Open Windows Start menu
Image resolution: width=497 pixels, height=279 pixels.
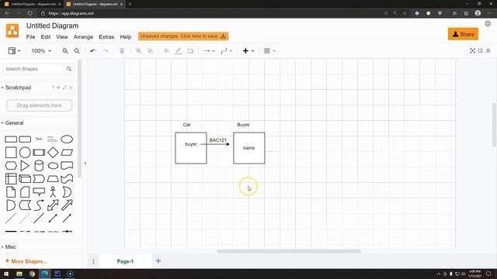click(x=6, y=274)
